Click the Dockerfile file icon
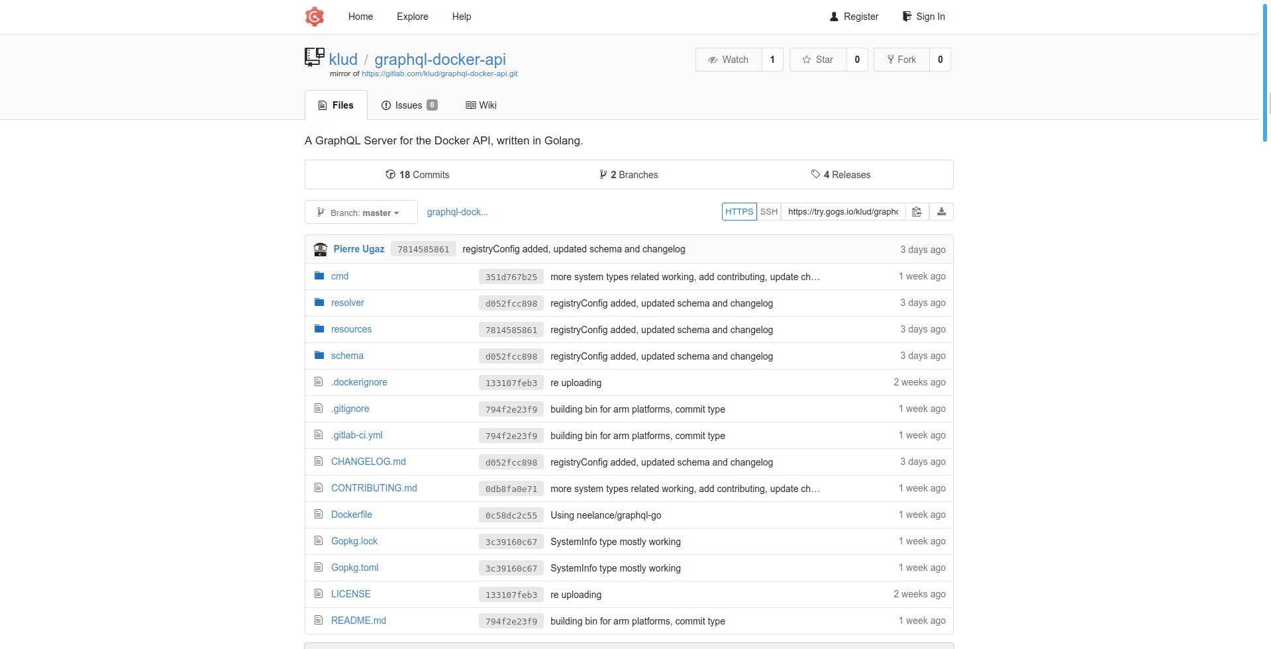 [x=319, y=515]
